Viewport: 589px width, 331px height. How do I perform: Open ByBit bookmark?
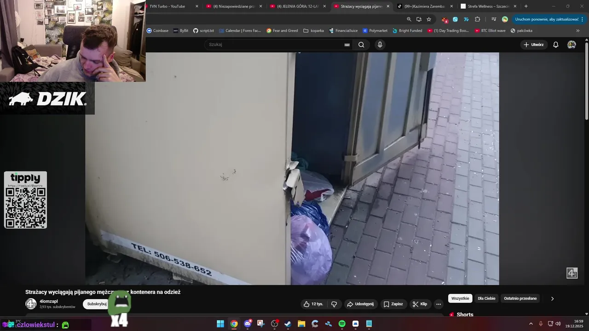pyautogui.click(x=180, y=31)
